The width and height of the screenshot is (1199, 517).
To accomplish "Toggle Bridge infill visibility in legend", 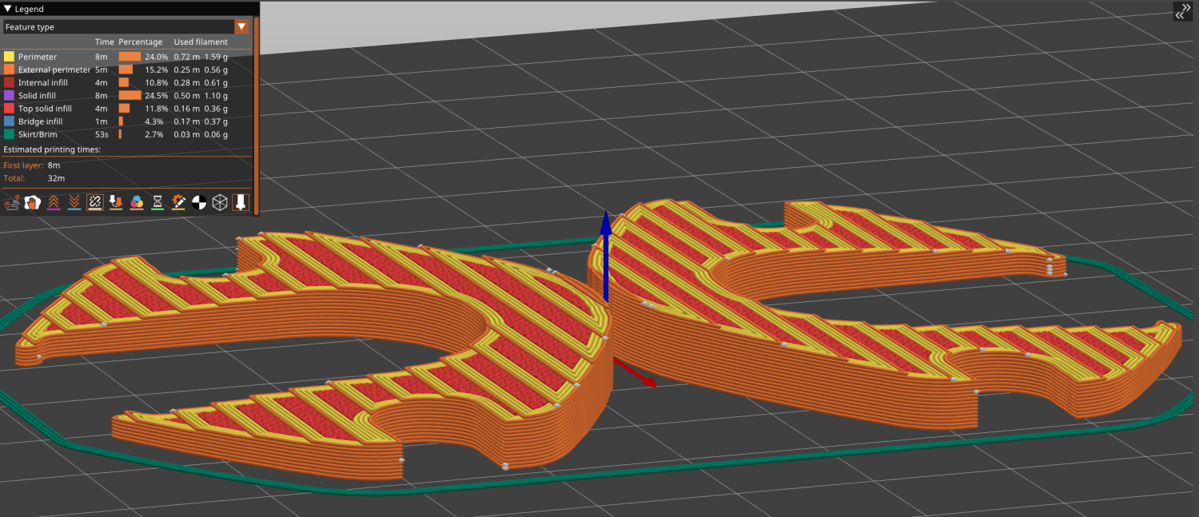I will 40,121.
